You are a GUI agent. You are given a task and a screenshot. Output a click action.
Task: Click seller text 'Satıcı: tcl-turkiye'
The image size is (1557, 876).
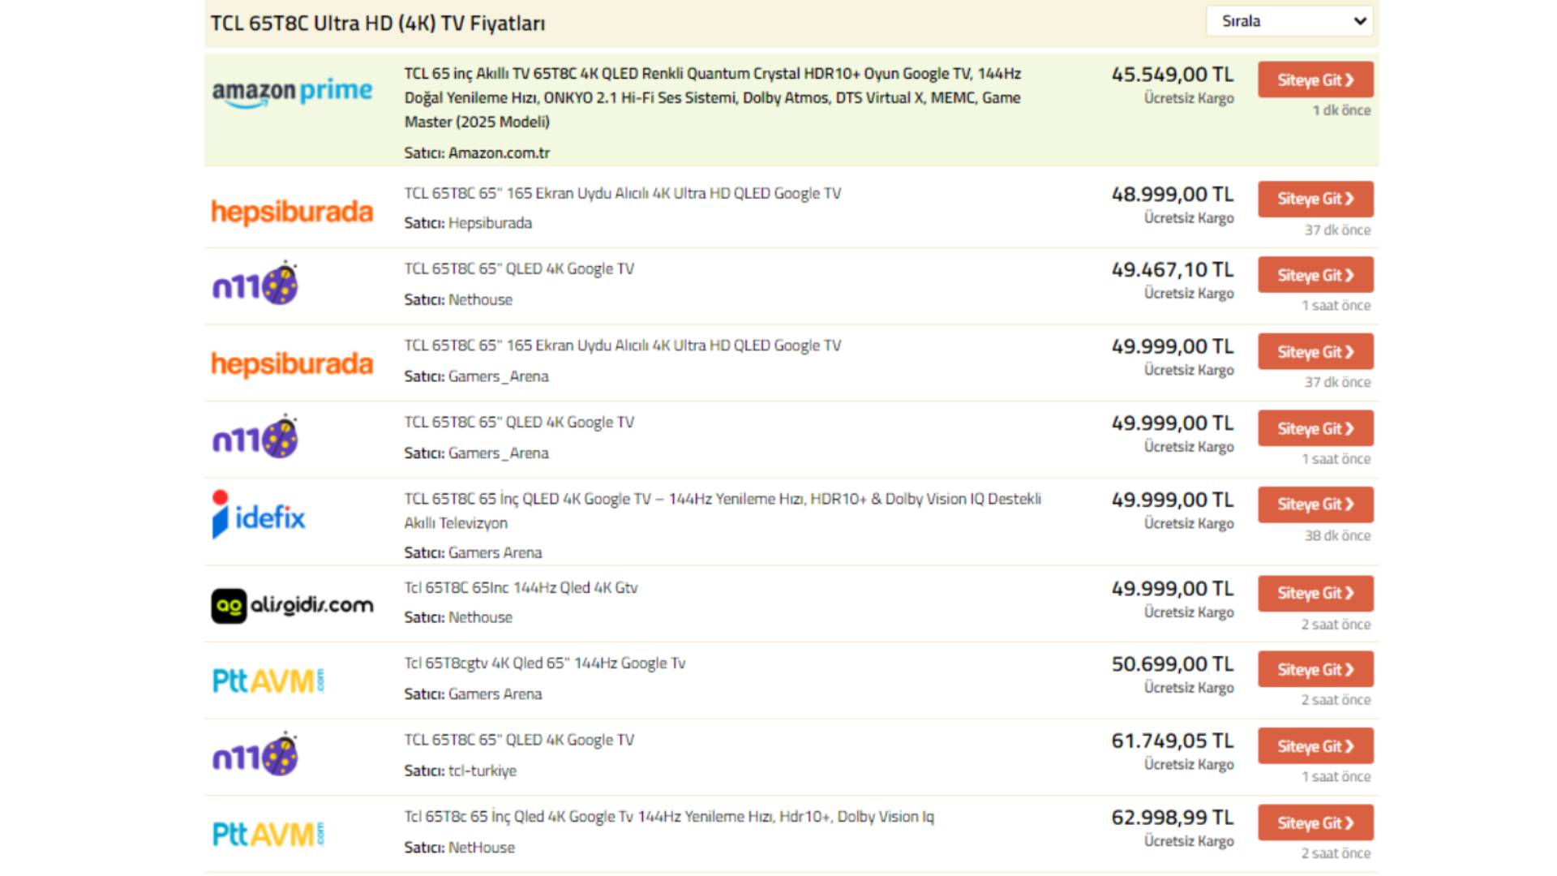pos(460,771)
